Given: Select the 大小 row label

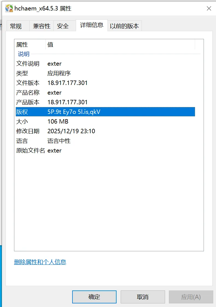Looking at the screenshot, I should [x=22, y=122].
